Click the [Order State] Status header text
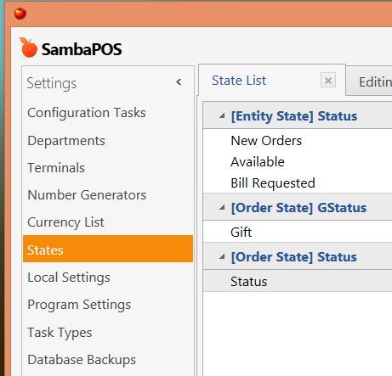The height and width of the screenshot is (376, 392). click(294, 257)
